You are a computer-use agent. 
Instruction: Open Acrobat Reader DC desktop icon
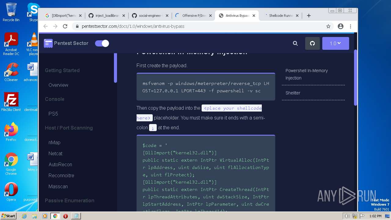pos(11,44)
